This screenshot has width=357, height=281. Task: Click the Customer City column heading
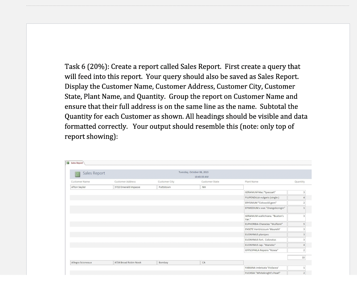pos(166,182)
